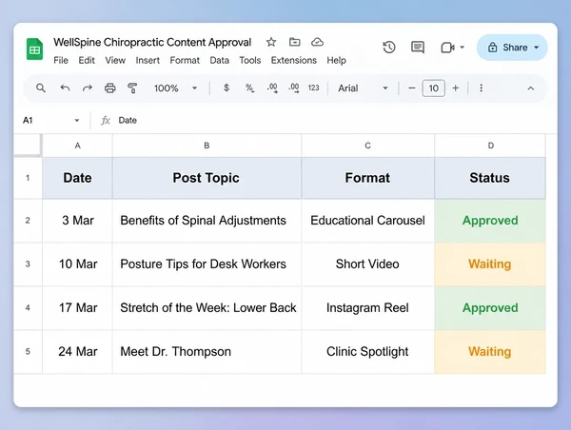This screenshot has height=430, width=571.
Task: Check cloud save status icon
Action: coord(317,42)
